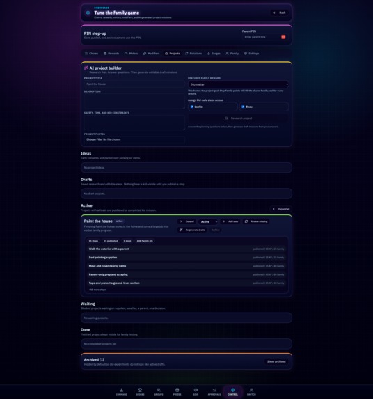The width and height of the screenshot is (373, 399).
Task: Expand the '+10 more steps' link
Action: tap(97, 290)
